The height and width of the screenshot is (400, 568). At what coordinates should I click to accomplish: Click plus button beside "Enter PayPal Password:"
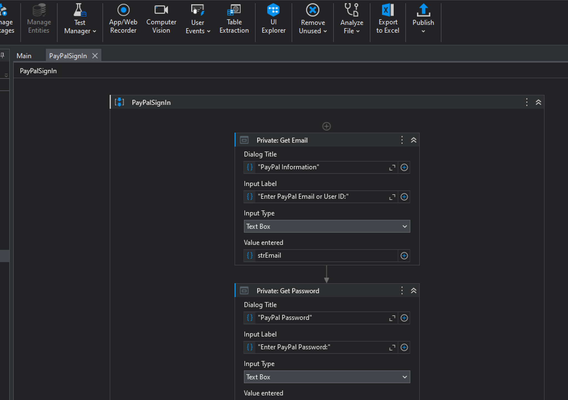pos(404,347)
